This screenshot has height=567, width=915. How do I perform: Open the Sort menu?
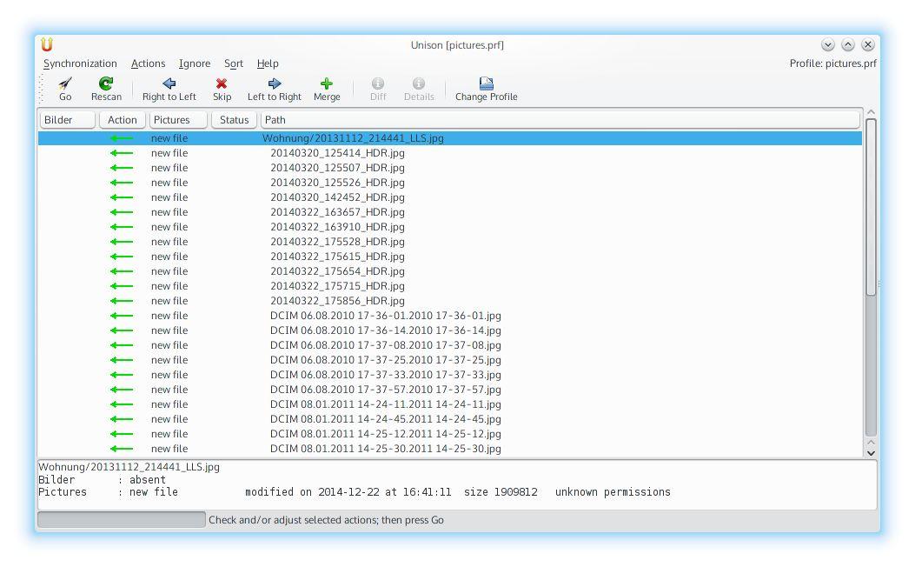(x=234, y=63)
